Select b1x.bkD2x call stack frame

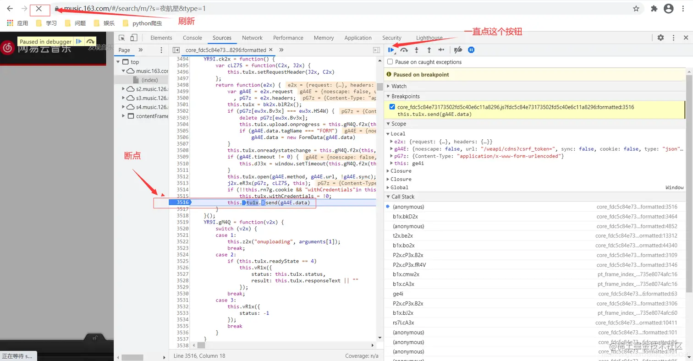point(536,217)
